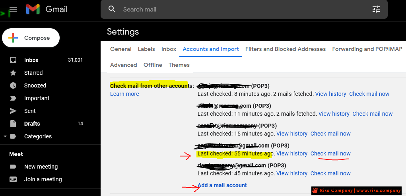The height and width of the screenshot is (196, 406).
Task: Click 'Last checked: 55 minutes ago' text
Action: point(235,153)
